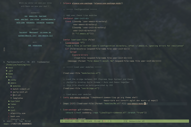Open the notes bookmark link
Image resolution: width=191 pixels, height=127 pixels.
tap(17, 19)
